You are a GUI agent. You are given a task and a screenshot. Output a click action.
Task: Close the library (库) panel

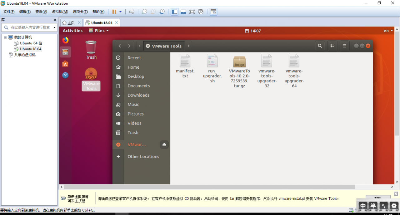55,20
